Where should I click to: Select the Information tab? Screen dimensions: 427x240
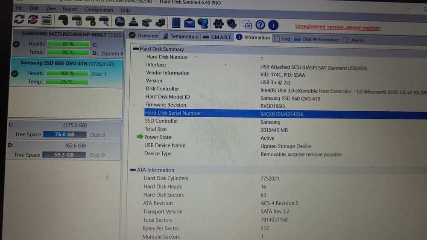253,37
